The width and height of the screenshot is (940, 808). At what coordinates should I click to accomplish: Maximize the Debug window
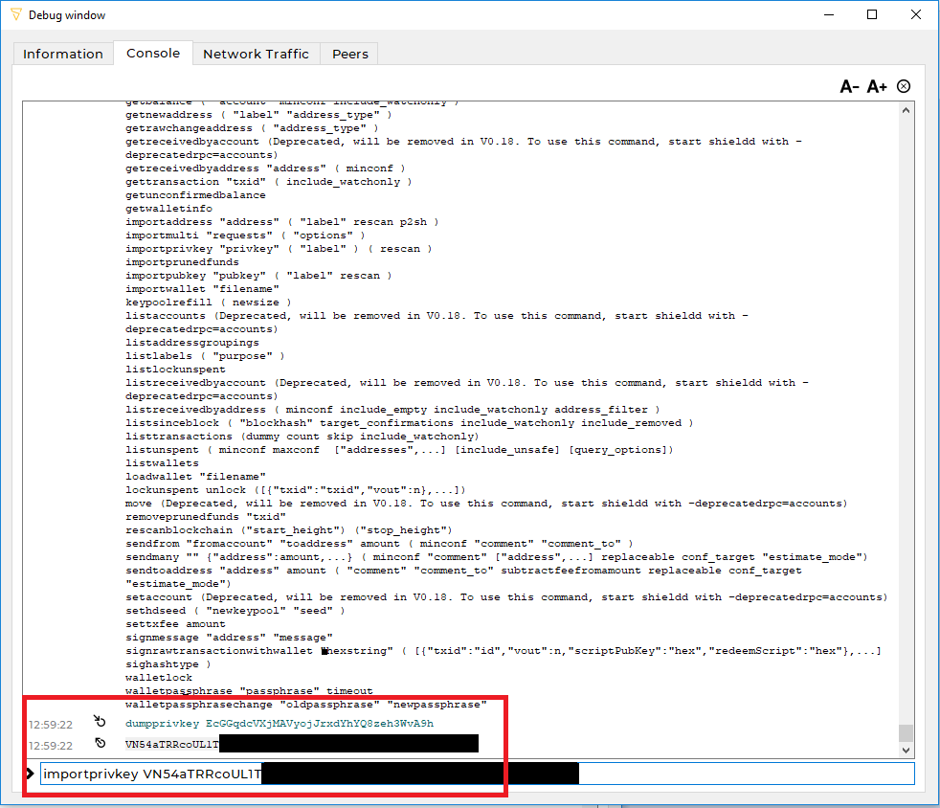click(872, 15)
